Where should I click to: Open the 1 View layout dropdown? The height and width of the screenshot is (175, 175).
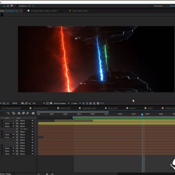[76, 104]
